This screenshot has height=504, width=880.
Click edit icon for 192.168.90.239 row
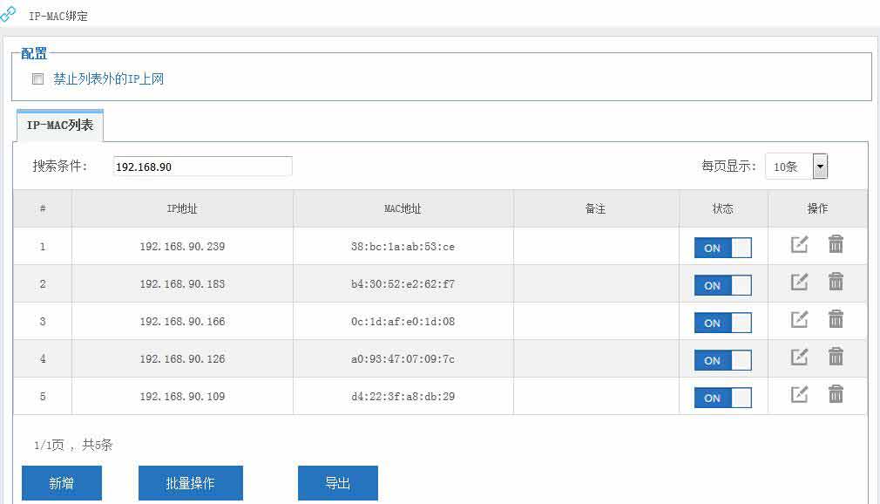coord(799,245)
